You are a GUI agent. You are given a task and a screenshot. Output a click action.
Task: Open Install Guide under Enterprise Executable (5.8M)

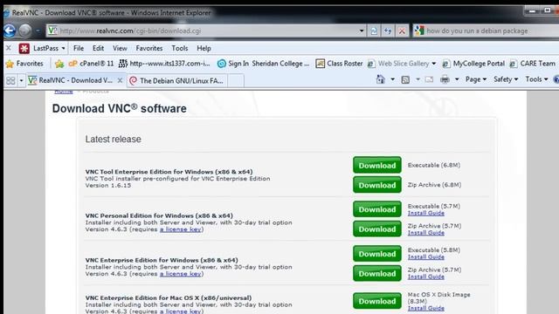pyautogui.click(x=426, y=256)
